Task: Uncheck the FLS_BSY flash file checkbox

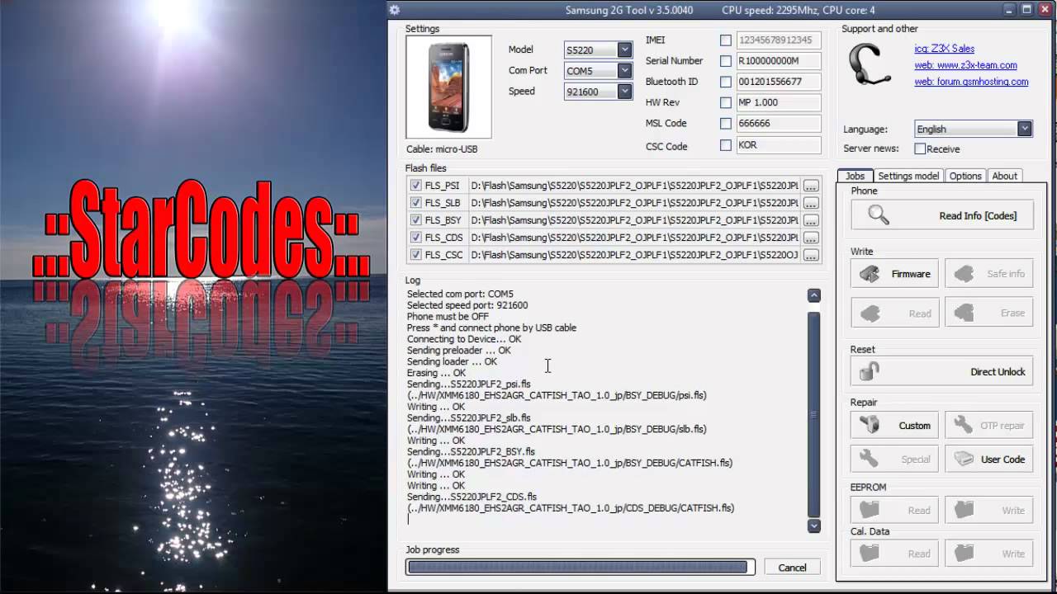Action: [416, 220]
